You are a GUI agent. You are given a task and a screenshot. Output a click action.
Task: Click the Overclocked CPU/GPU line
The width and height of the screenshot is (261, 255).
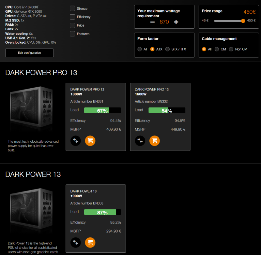(31, 42)
